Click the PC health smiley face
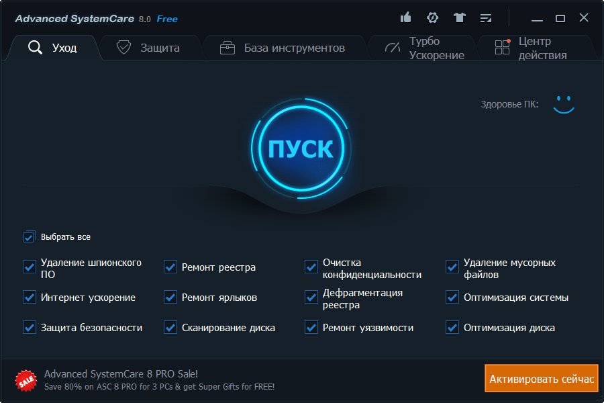The image size is (604, 403). pyautogui.click(x=564, y=104)
